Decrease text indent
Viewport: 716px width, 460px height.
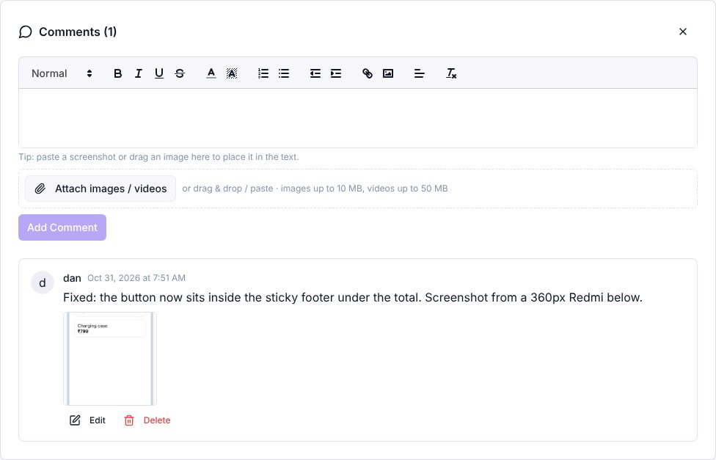pos(315,73)
